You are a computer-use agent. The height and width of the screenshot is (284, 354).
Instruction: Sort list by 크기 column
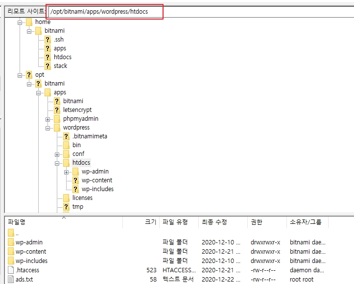coord(150,222)
